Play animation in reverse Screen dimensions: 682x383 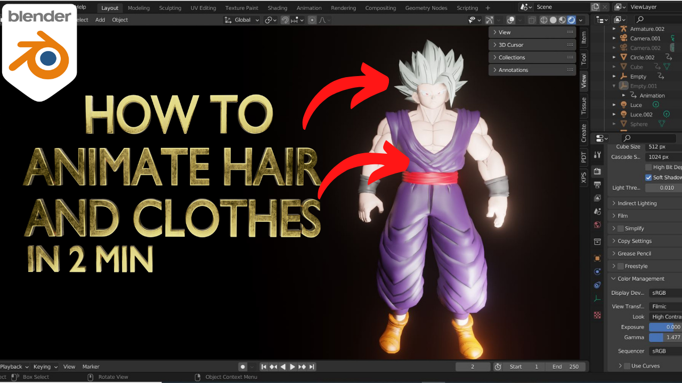[x=283, y=367]
